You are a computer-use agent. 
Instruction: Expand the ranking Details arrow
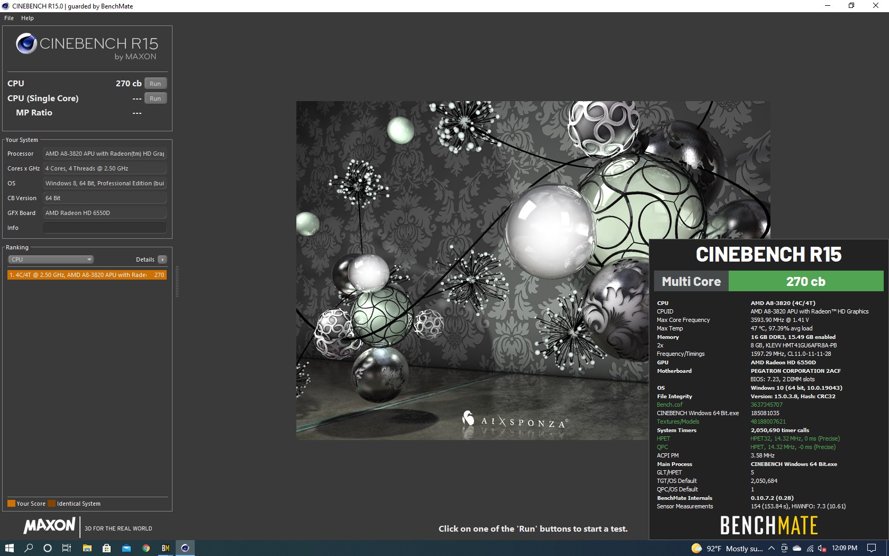162,259
